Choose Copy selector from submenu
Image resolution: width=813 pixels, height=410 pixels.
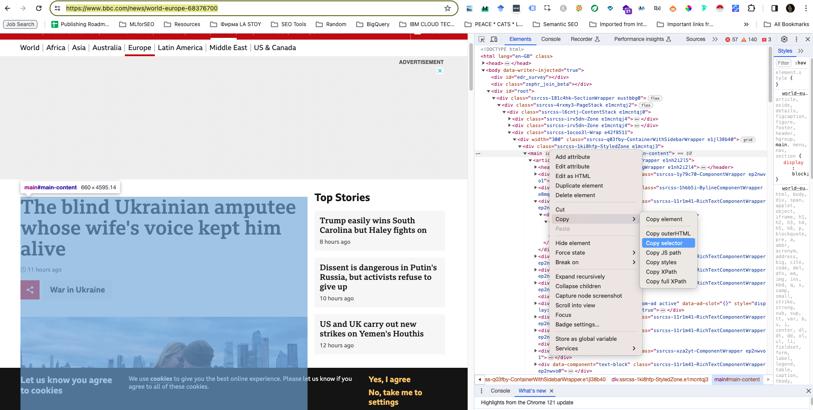(669, 243)
